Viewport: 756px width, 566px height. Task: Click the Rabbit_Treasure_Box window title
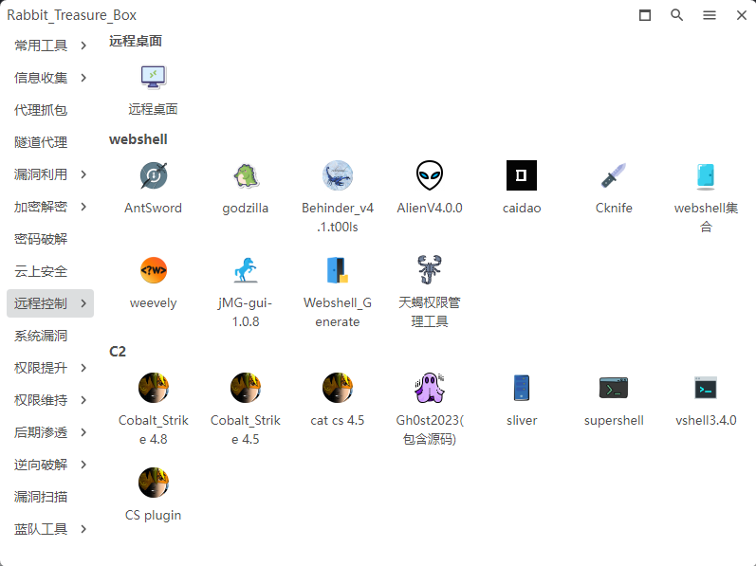point(72,15)
